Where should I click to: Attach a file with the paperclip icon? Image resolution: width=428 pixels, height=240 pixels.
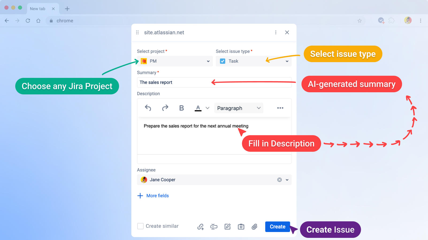tap(254, 227)
